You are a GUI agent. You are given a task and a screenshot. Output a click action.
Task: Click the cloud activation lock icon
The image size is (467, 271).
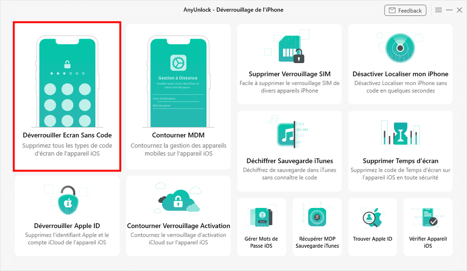(178, 199)
